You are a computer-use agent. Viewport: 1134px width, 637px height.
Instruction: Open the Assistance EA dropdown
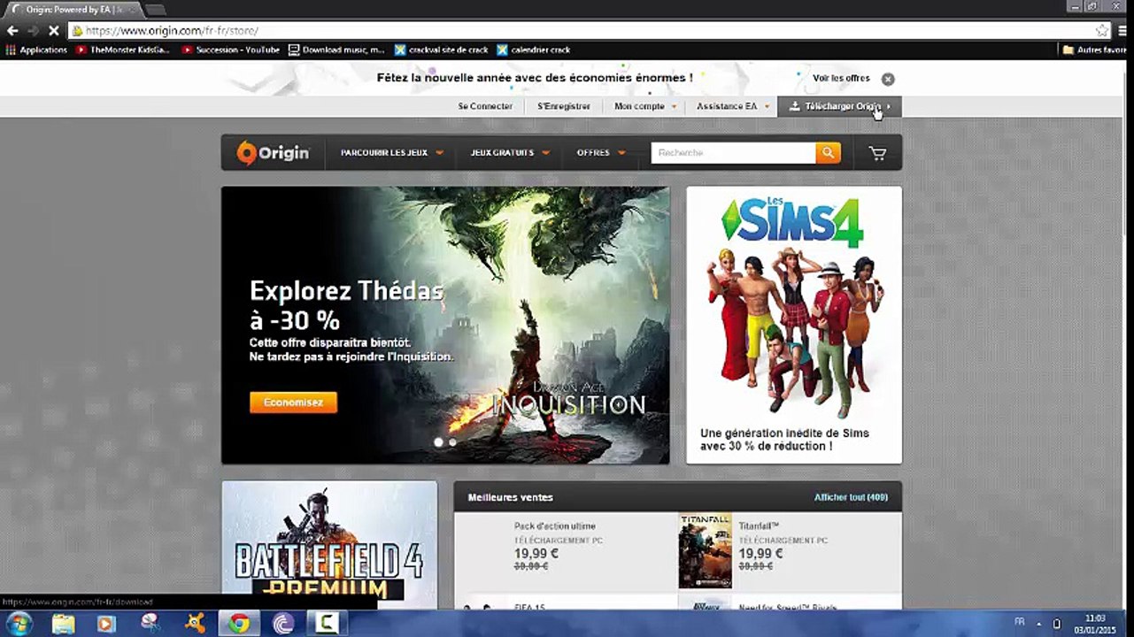[x=733, y=106]
